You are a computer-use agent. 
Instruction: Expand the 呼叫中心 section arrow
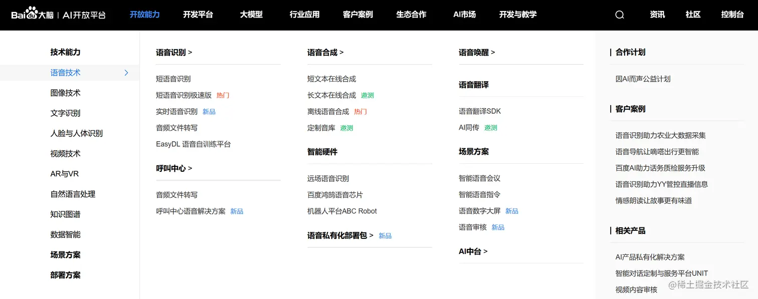[x=189, y=168]
